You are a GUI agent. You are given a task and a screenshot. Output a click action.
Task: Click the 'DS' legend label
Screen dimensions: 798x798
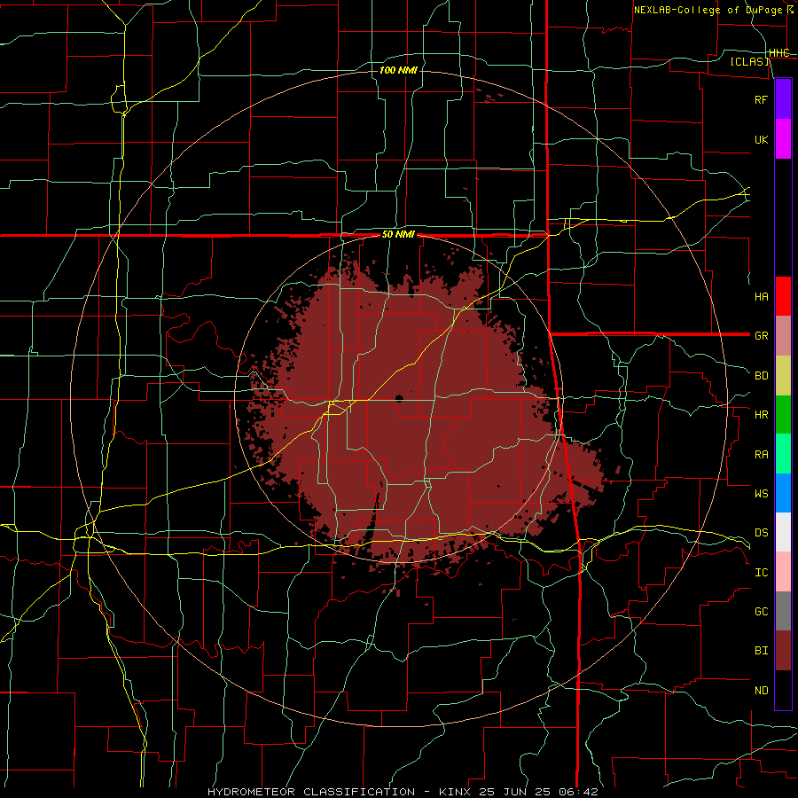(761, 533)
